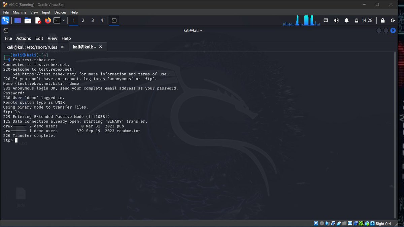Switch to workspace 4
The width and height of the screenshot is (404, 227).
[102, 21]
